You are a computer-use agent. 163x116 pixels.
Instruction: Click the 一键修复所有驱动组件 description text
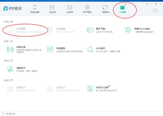[144, 32]
